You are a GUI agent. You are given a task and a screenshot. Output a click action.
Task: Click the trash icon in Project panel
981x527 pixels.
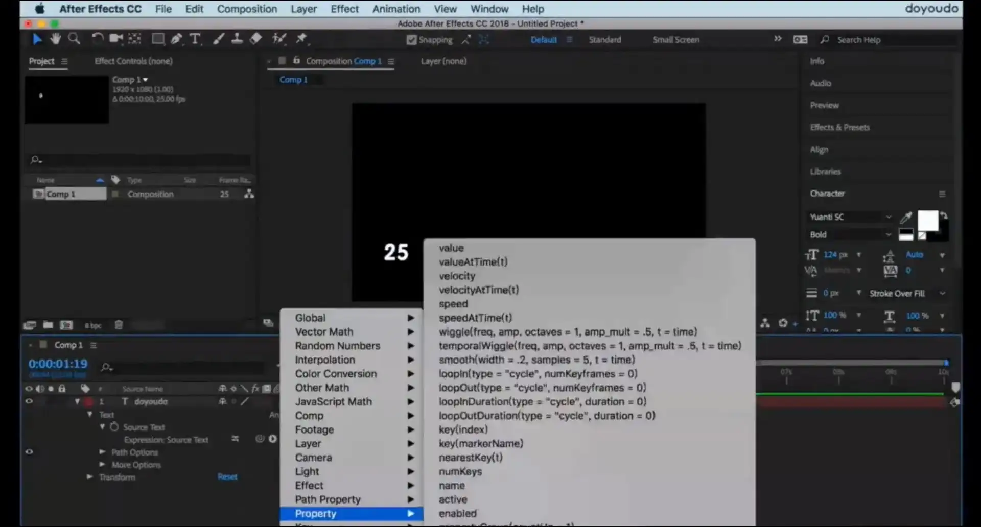click(119, 325)
